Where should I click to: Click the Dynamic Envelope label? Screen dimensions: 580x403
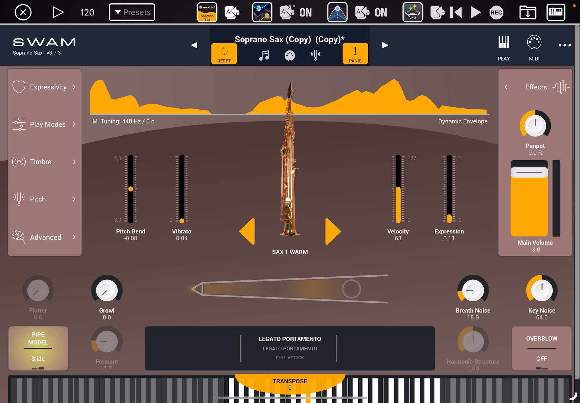463,121
